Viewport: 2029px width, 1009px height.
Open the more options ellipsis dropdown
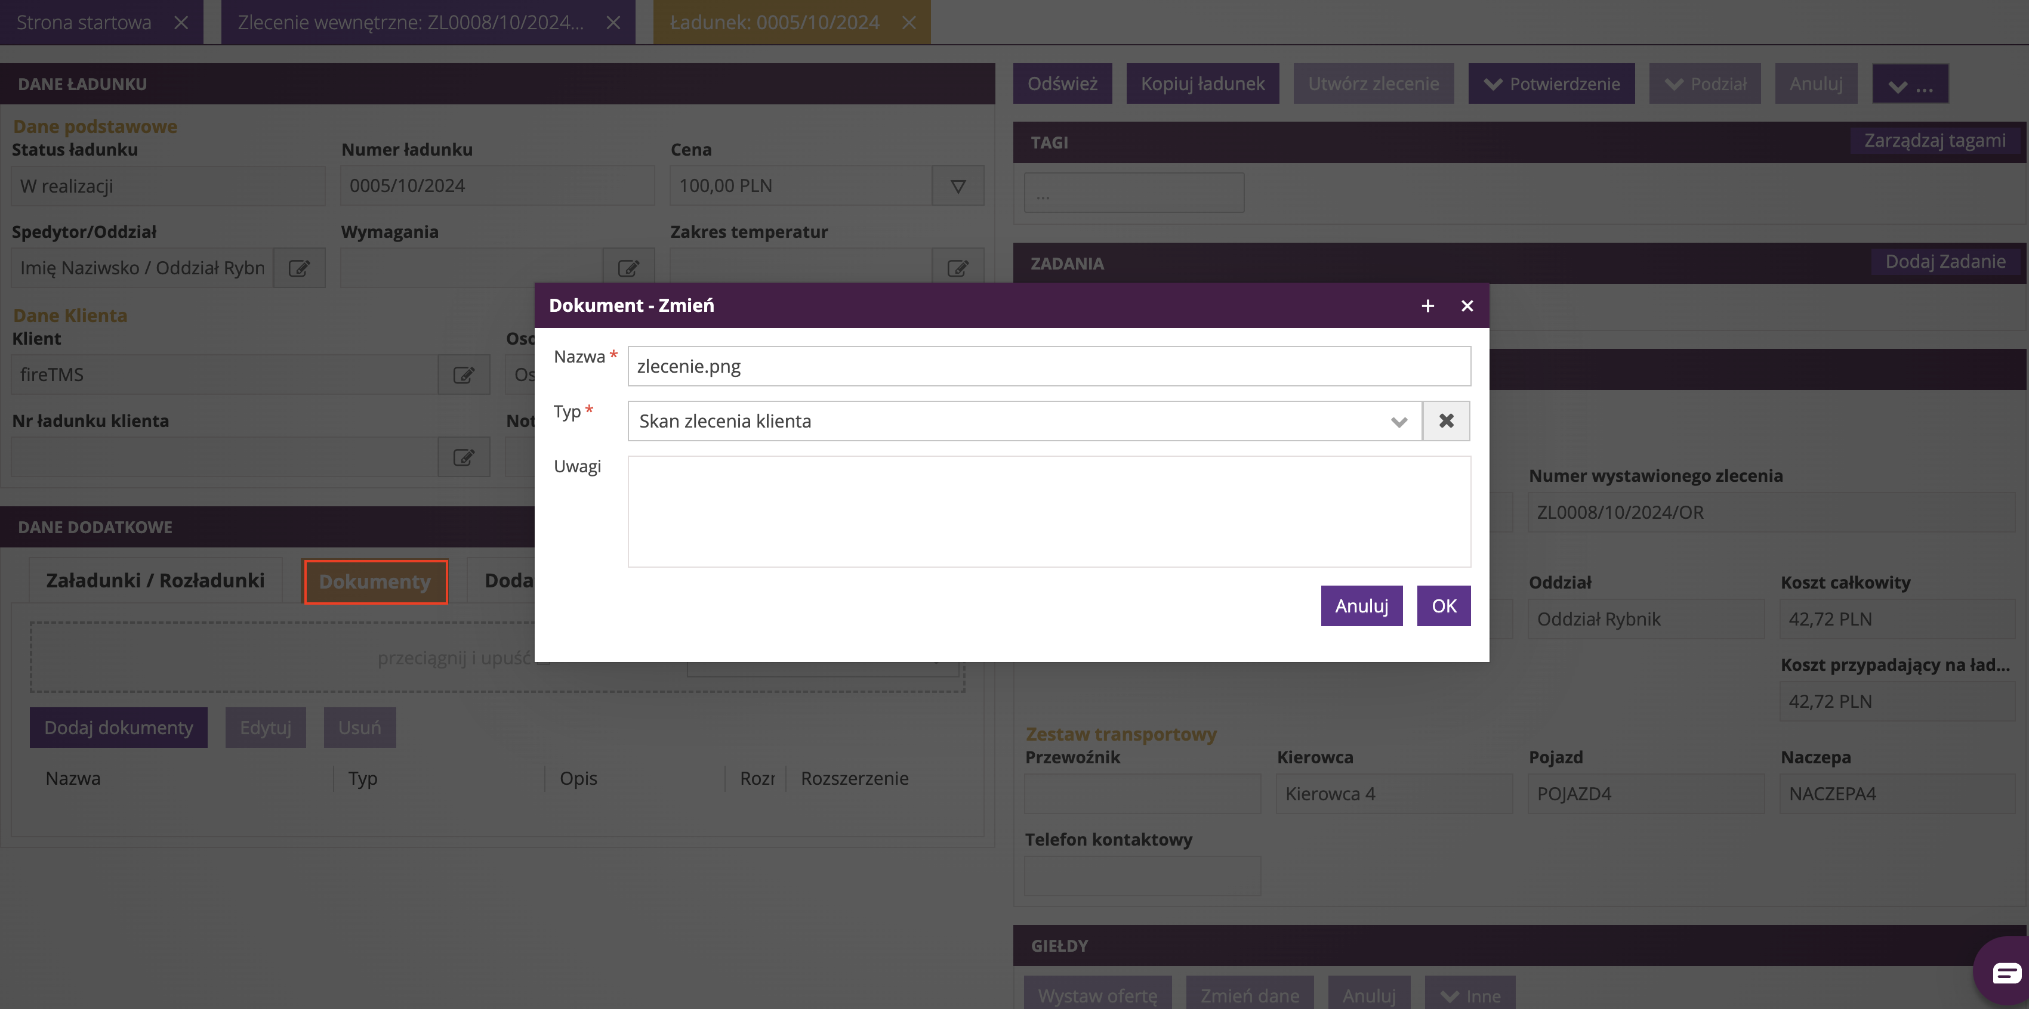click(1910, 83)
